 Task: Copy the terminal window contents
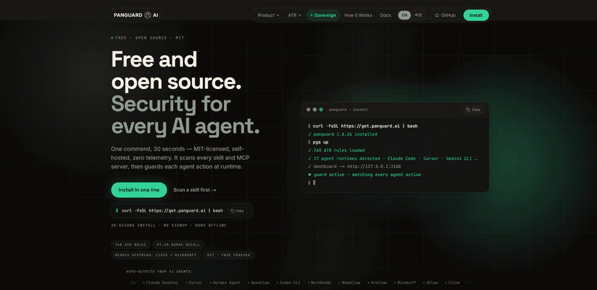(x=473, y=110)
